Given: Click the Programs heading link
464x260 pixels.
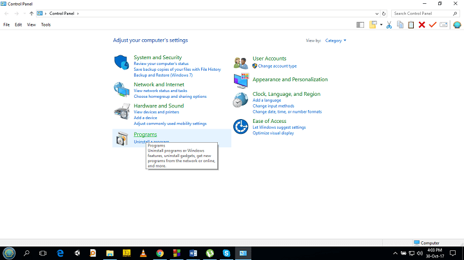Looking at the screenshot, I should (145, 134).
